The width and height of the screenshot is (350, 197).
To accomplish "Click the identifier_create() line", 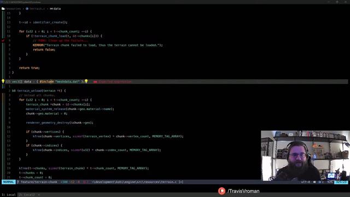I will tap(43, 22).
